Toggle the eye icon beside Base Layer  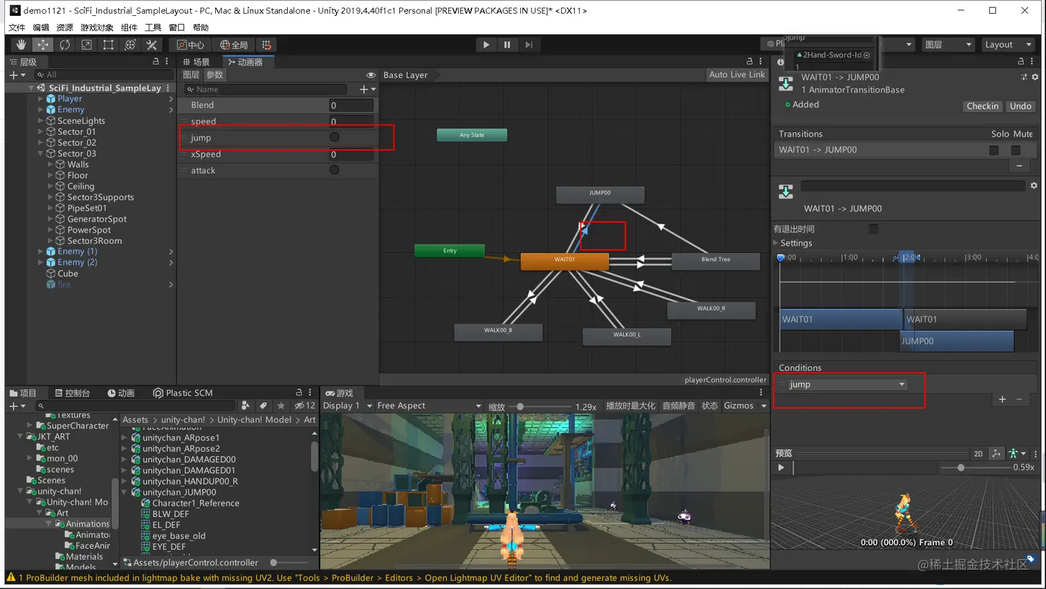pos(371,75)
